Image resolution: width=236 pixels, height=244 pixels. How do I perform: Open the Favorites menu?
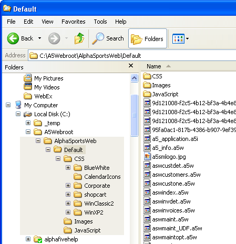(x=74, y=22)
